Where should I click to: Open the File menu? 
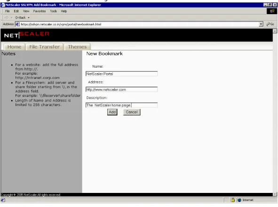click(7, 11)
